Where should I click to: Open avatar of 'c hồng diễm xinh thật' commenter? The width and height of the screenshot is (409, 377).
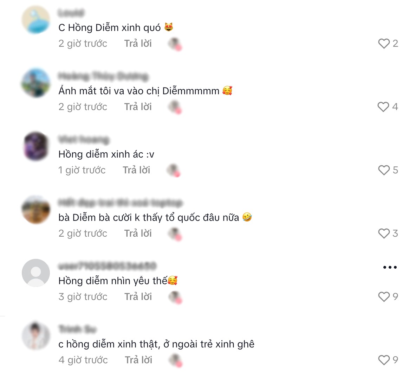pos(36,336)
